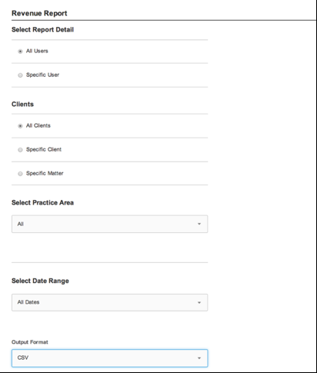This screenshot has height=373, width=317.
Task: Click the Clients section heading
Action: point(22,104)
